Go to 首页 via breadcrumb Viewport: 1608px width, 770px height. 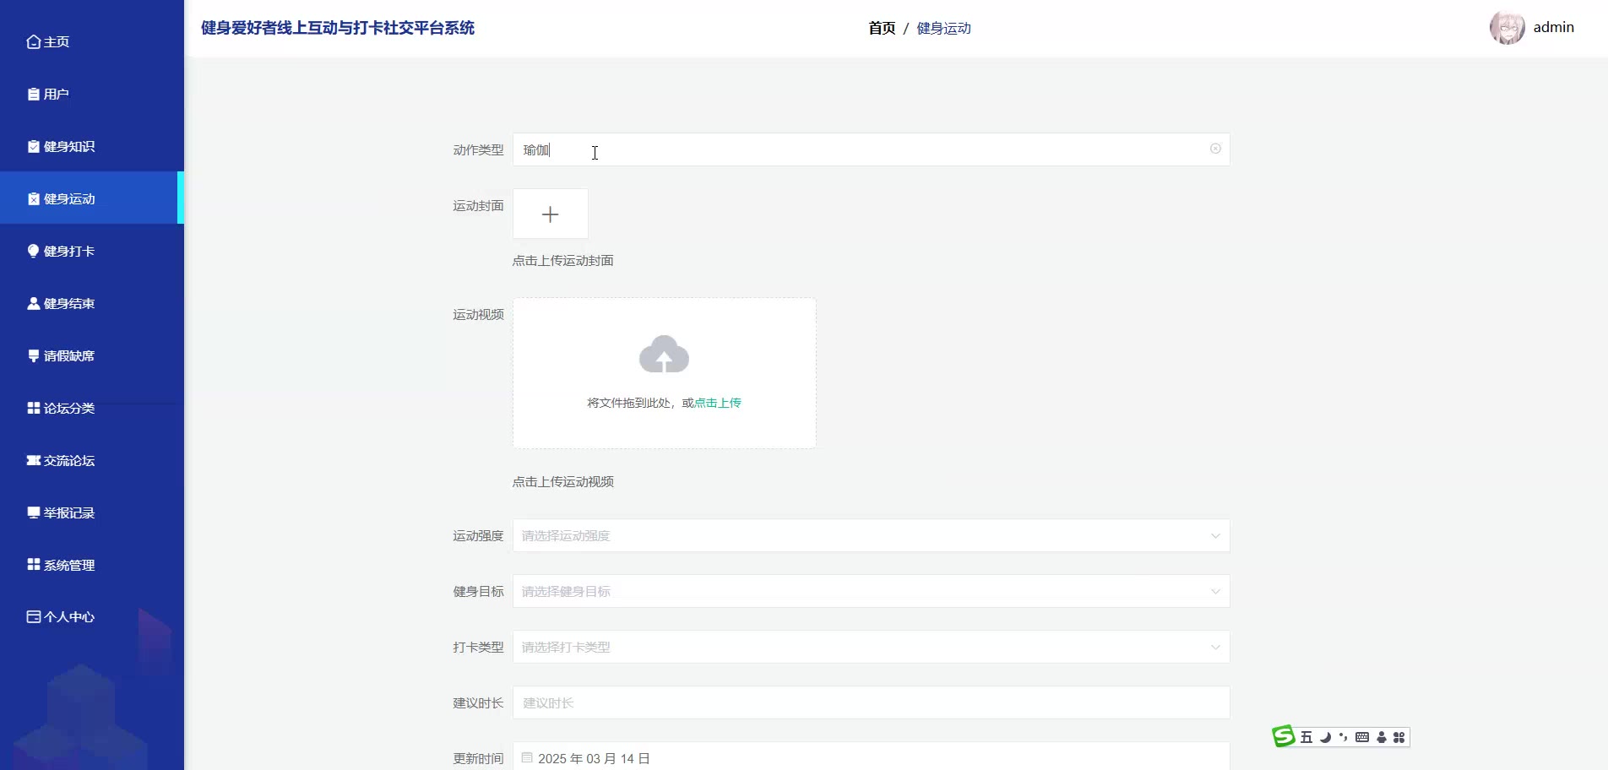pyautogui.click(x=882, y=29)
